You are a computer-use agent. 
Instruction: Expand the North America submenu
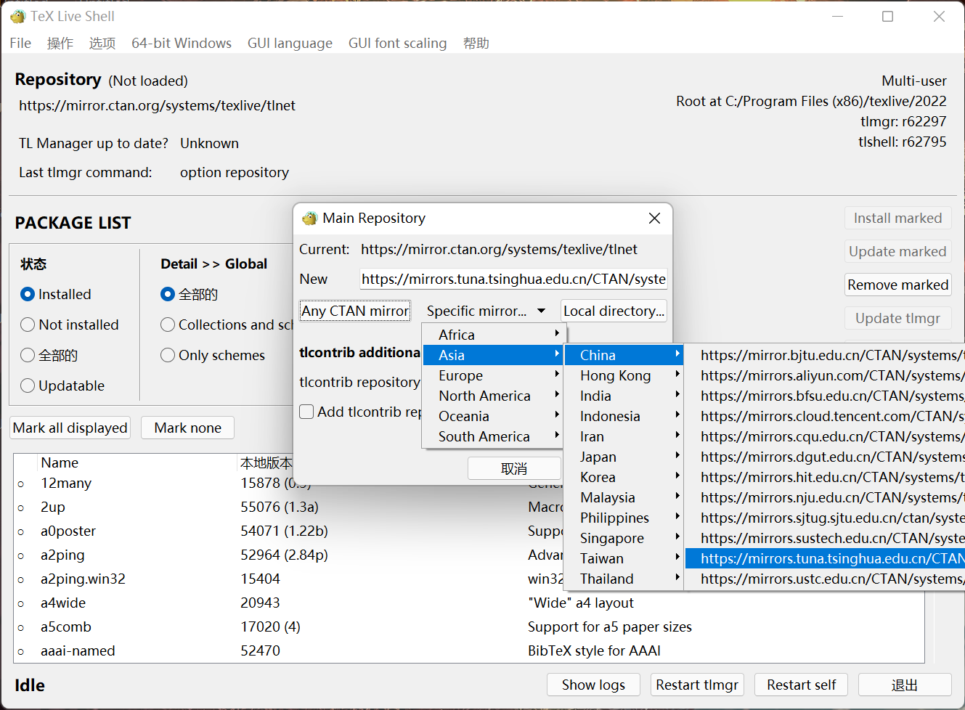[494, 396]
